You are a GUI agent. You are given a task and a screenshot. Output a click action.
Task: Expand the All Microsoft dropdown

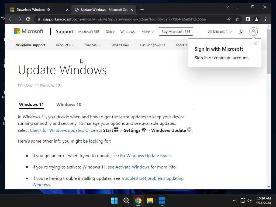pos(220,32)
